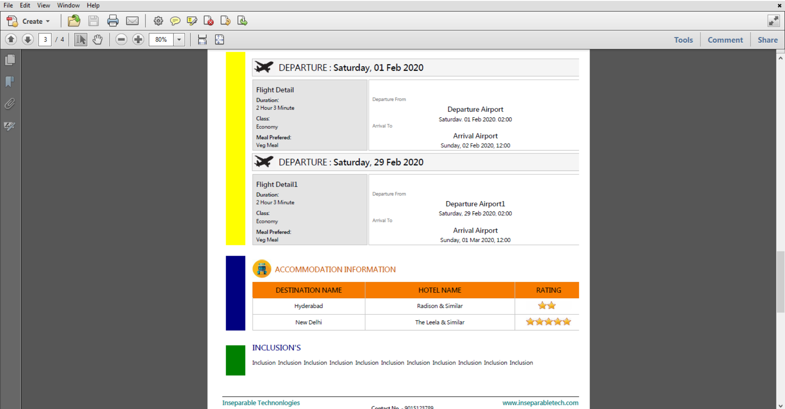This screenshot has width=785, height=409.
Task: Click the rotate page icon with orange arrow
Action: pos(225,21)
